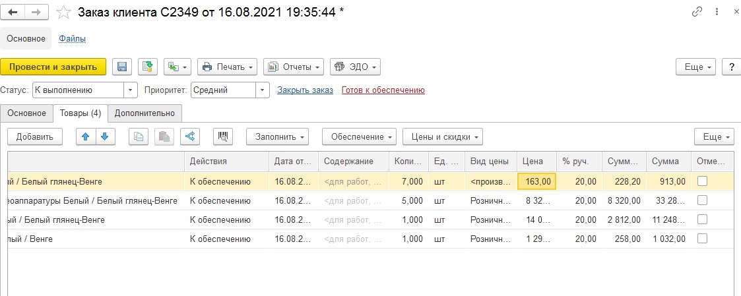Image resolution: width=741 pixels, height=296 pixels.
Task: Add the order to favorites with the star
Action: [x=63, y=12]
